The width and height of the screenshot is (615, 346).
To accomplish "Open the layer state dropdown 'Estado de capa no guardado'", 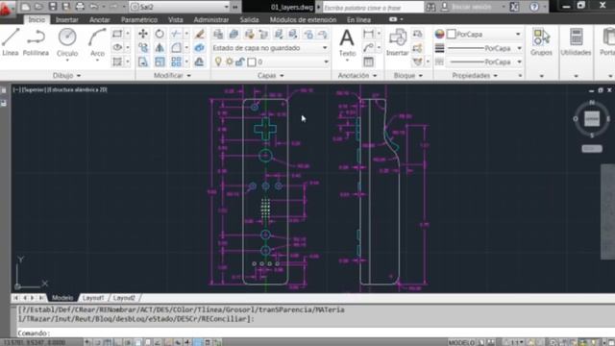I will 270,48.
